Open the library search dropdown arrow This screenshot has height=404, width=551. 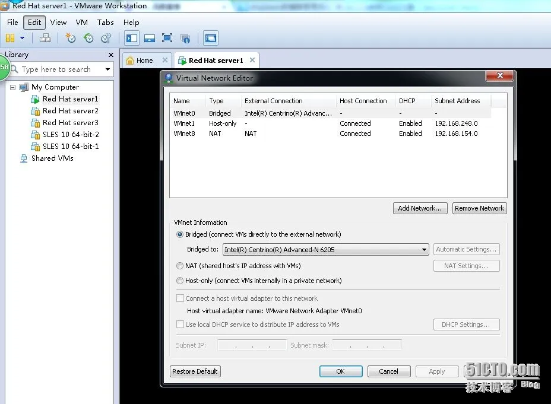(x=107, y=69)
